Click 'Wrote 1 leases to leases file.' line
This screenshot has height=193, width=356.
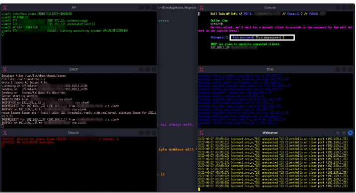(x=25, y=83)
